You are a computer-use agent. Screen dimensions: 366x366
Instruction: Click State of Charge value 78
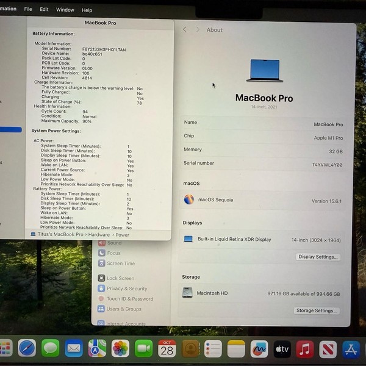139,103
